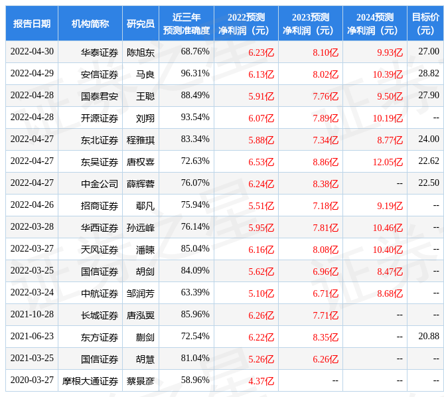This screenshot has height=397, width=444.
Task: Click 2023 profit value 7.76亿
Action: pyautogui.click(x=325, y=96)
